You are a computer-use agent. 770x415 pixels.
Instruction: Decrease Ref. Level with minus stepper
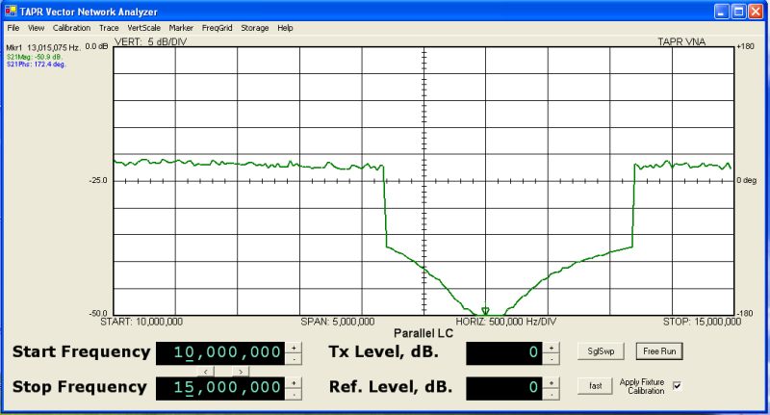551,394
